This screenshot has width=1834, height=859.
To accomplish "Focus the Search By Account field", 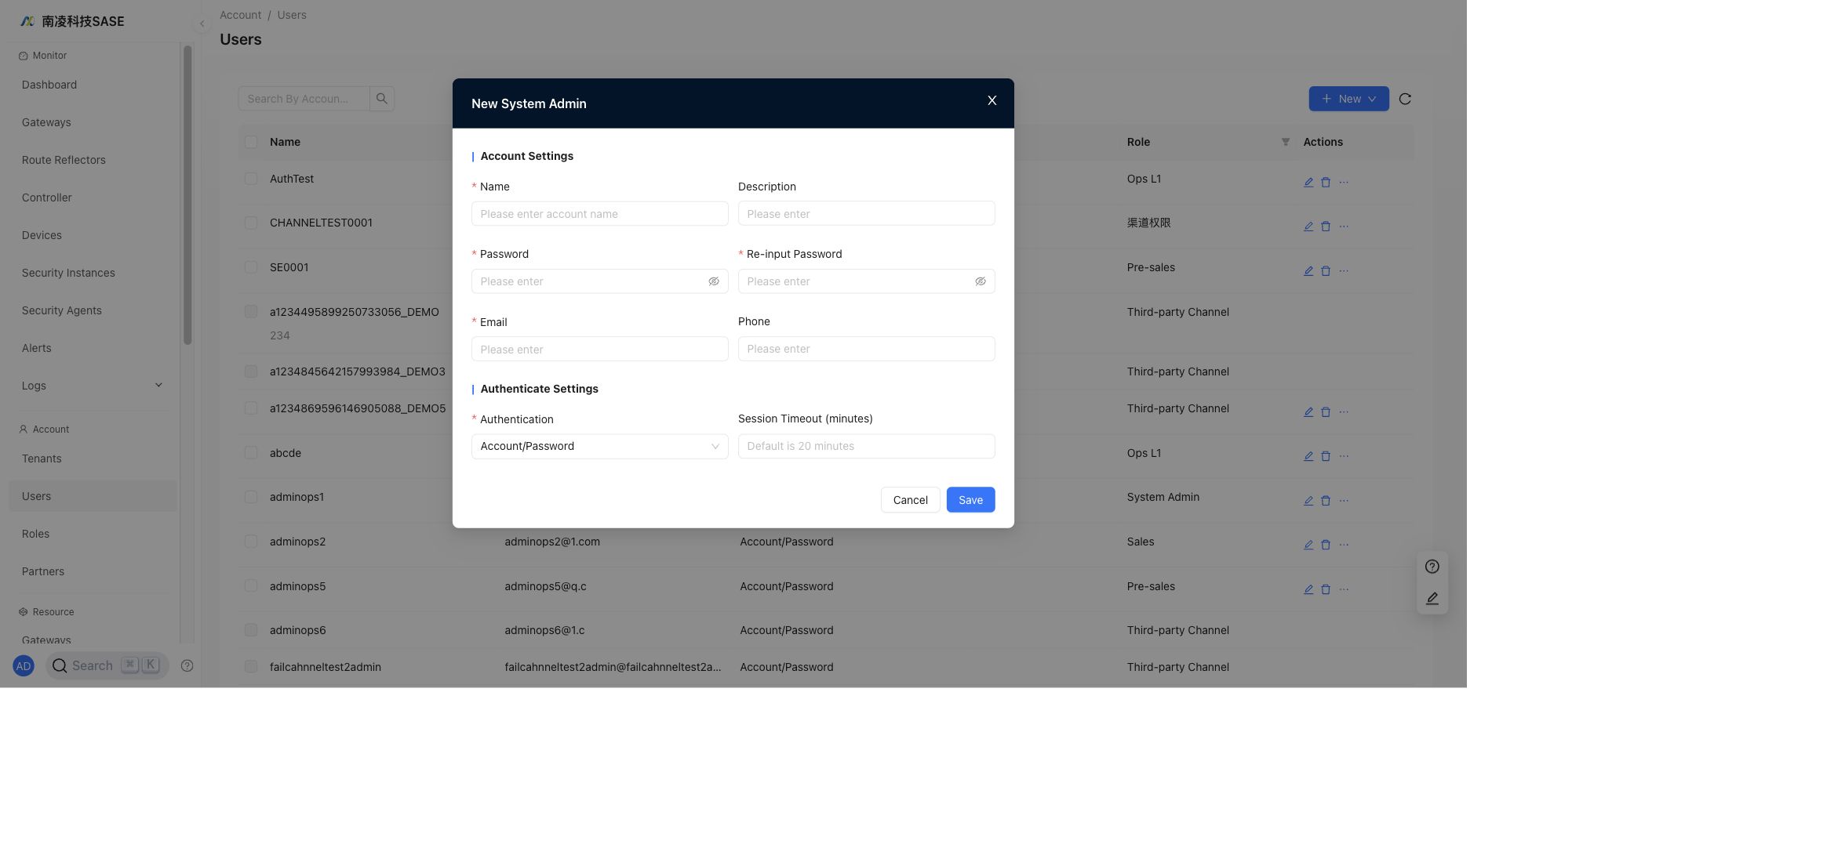I will tap(304, 99).
